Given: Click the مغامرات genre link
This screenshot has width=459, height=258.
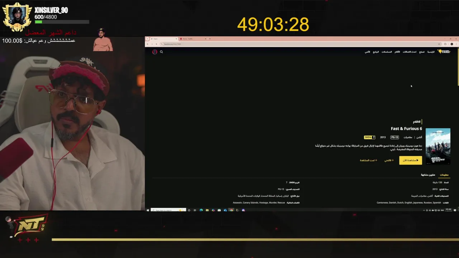Looking at the screenshot, I should pyautogui.click(x=408, y=137).
